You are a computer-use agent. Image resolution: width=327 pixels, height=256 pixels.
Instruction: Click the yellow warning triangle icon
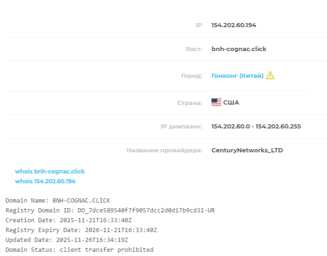point(270,75)
